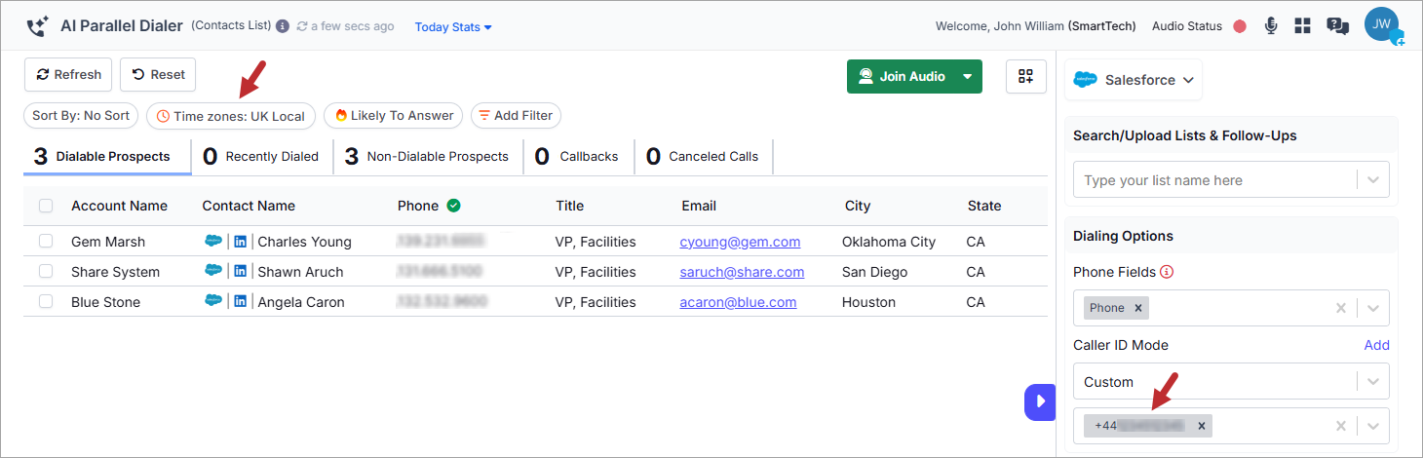
Task: Click the San Diego city cell
Action: [874, 272]
